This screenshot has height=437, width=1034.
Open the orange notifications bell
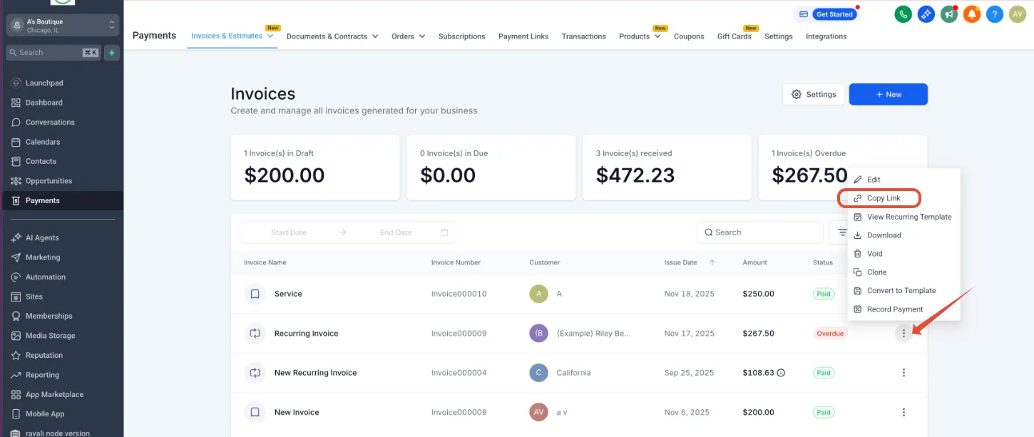(x=971, y=14)
